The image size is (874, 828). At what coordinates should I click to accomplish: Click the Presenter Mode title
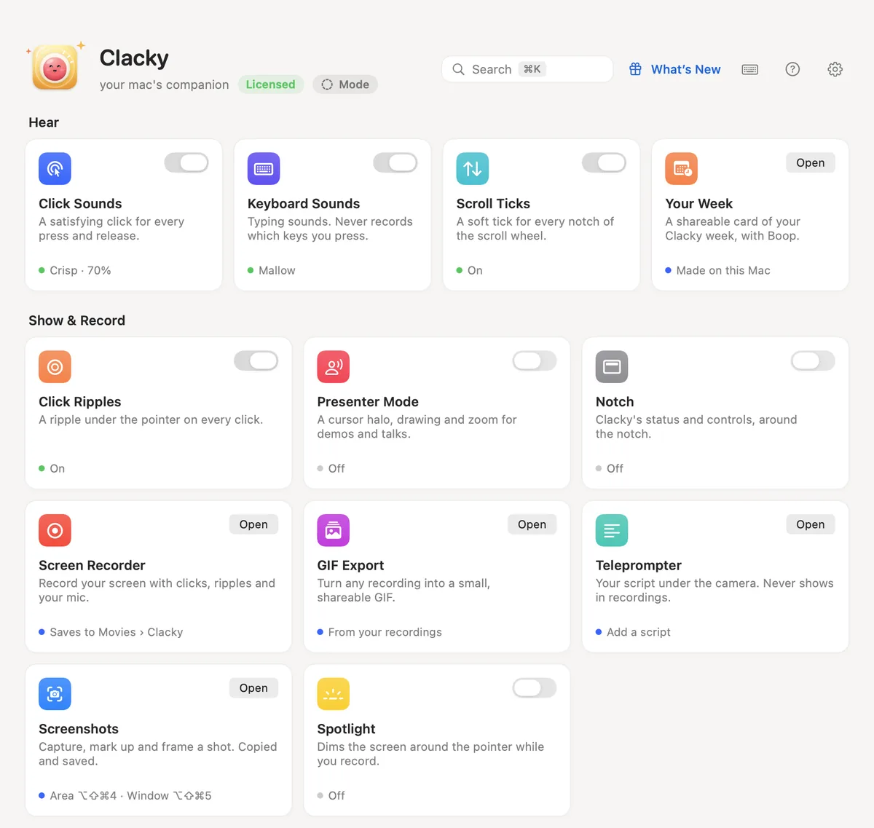(x=368, y=402)
